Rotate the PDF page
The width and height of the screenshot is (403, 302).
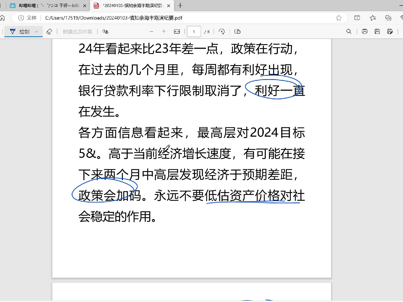click(x=222, y=32)
